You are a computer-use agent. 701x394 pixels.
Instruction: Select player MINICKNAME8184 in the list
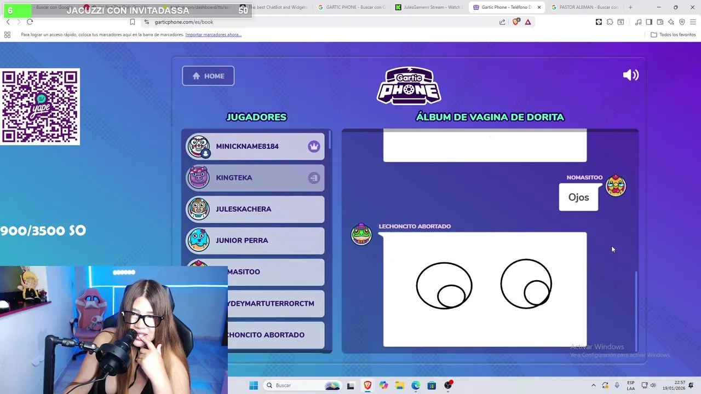(255, 147)
